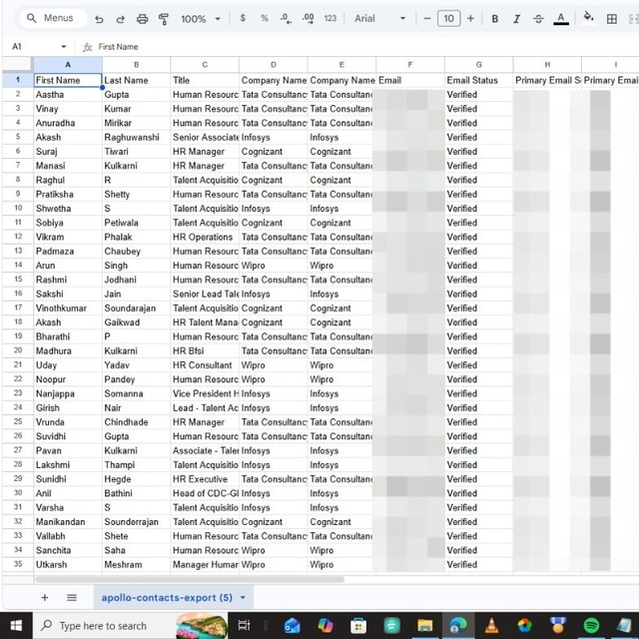Open the all sheets list icon
The width and height of the screenshot is (639, 639).
72,598
